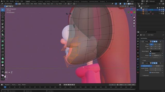The image size is (165, 92).
Task: Select the Move tool
Action: coord(3,17)
